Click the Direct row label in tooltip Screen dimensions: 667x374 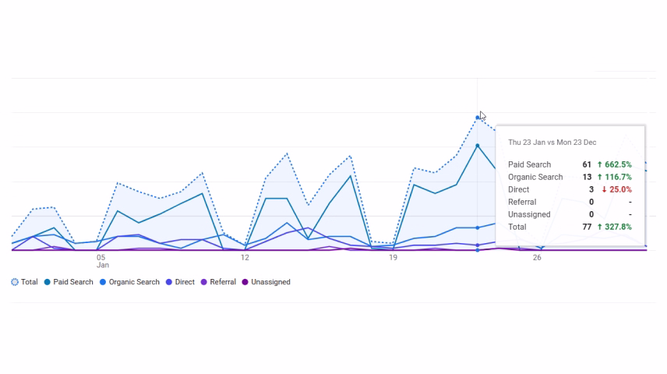click(x=518, y=190)
